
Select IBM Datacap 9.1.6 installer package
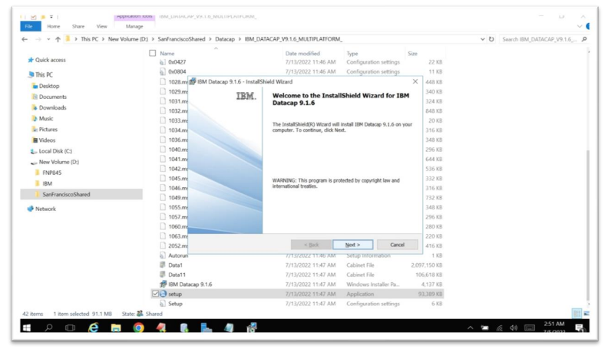(x=297, y=285)
